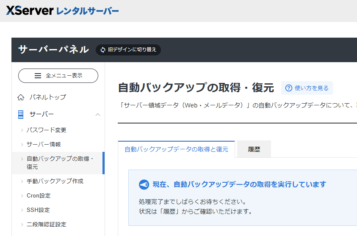The image size is (357, 236).
Task: Click the chevron before Cron設定
Action: pyautogui.click(x=22, y=195)
